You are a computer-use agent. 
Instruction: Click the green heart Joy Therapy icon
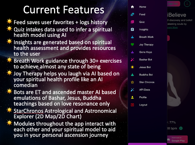click(132, 45)
